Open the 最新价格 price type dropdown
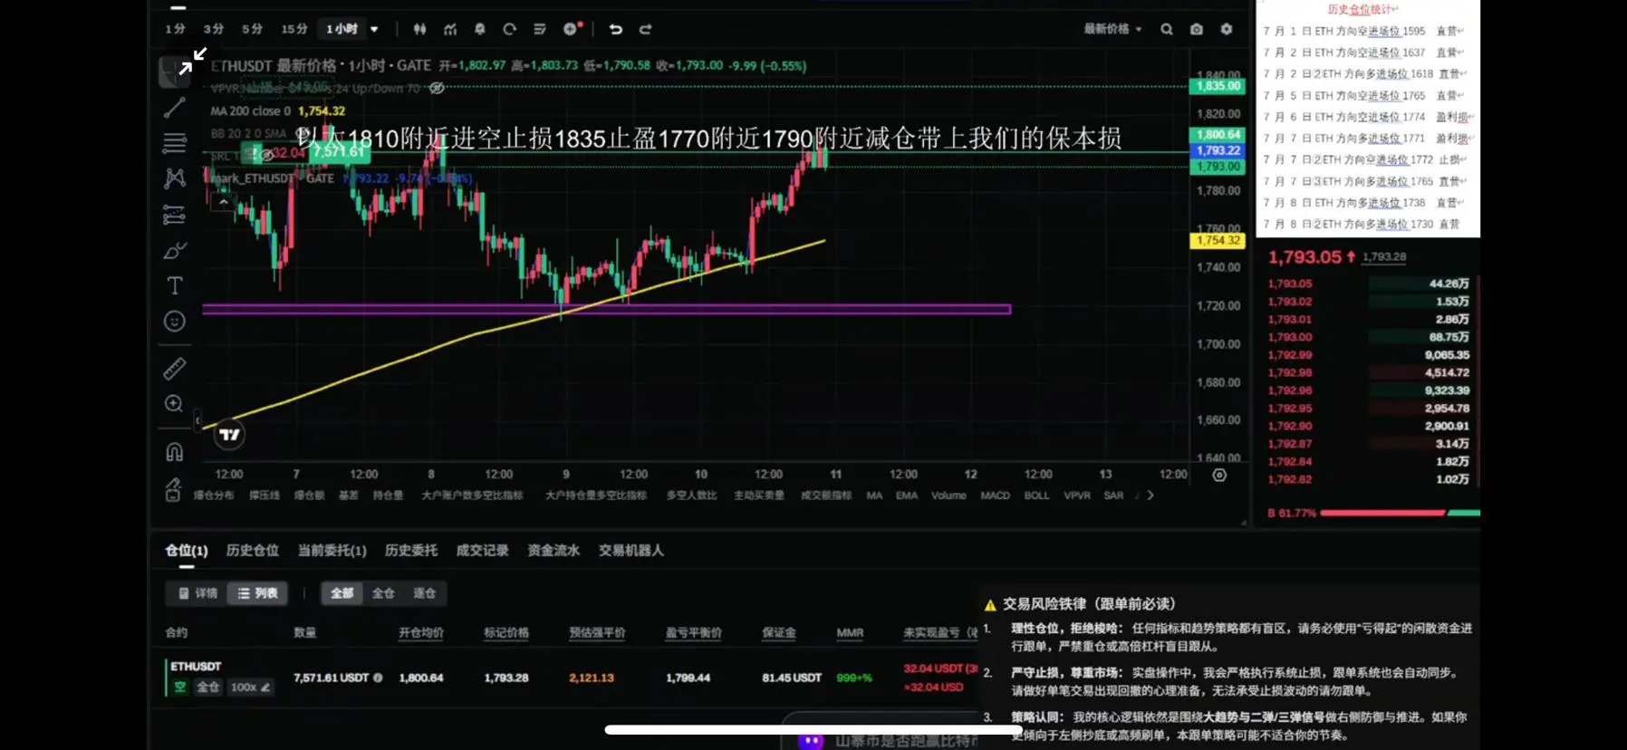Viewport: 1627px width, 750px height. [x=1112, y=29]
